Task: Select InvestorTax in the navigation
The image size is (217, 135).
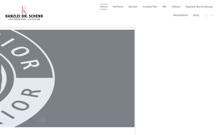Action: point(150,7)
